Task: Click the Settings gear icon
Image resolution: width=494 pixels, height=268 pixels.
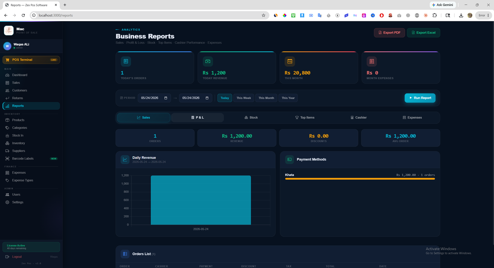Action: (x=7, y=202)
